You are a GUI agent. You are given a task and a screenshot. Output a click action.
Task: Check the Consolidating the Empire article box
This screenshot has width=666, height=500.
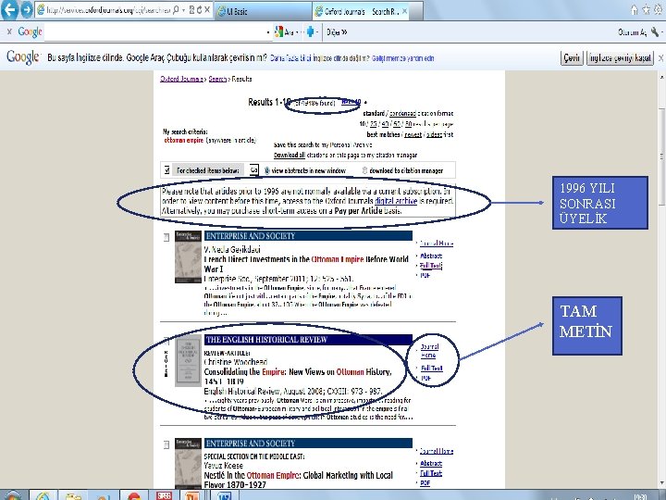click(166, 342)
